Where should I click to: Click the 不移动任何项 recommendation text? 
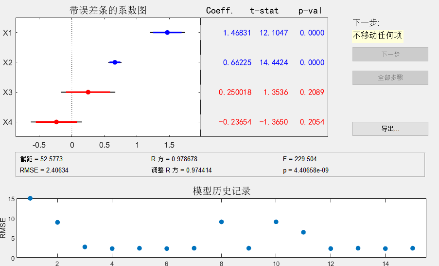[377, 36]
